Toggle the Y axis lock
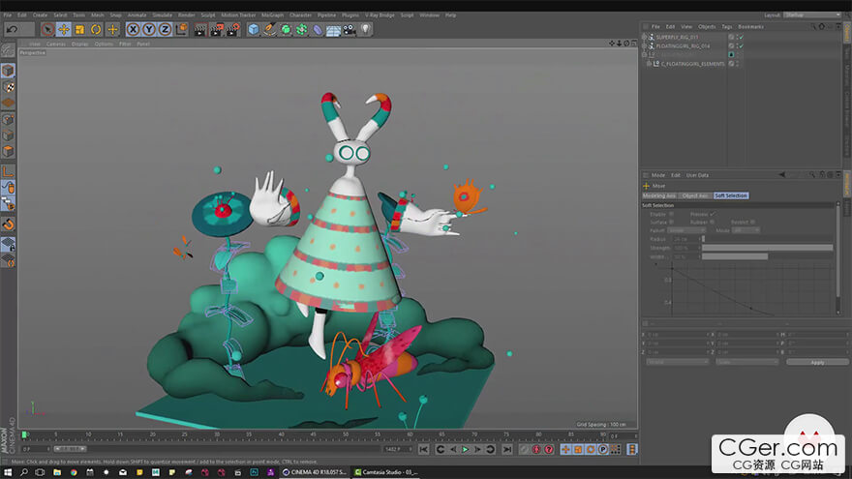The width and height of the screenshot is (852, 479). point(148,29)
